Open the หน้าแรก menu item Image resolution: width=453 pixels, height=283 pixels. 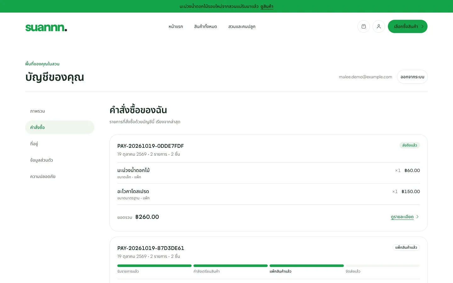tap(176, 26)
